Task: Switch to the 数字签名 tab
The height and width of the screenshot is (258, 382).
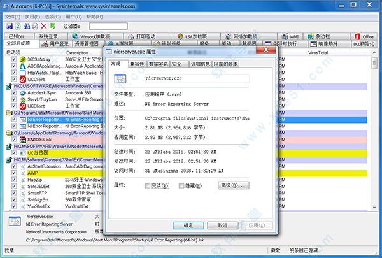Action: click(x=159, y=64)
